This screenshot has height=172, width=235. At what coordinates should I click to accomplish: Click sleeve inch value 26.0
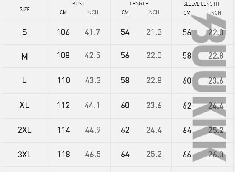coord(216,155)
